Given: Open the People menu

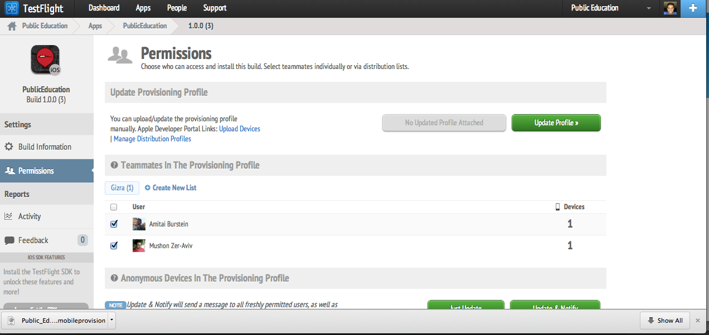Looking at the screenshot, I should 177,8.
